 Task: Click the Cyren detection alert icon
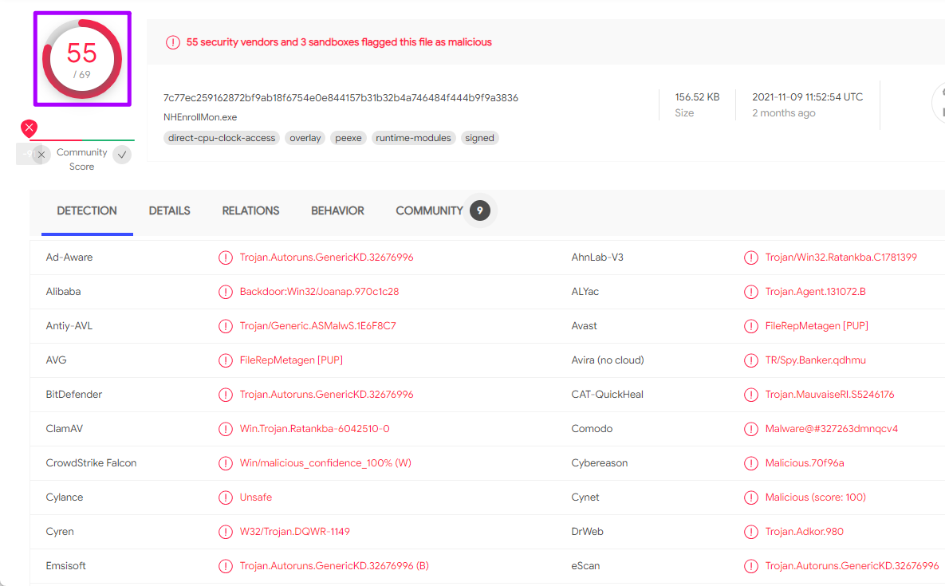pos(226,533)
